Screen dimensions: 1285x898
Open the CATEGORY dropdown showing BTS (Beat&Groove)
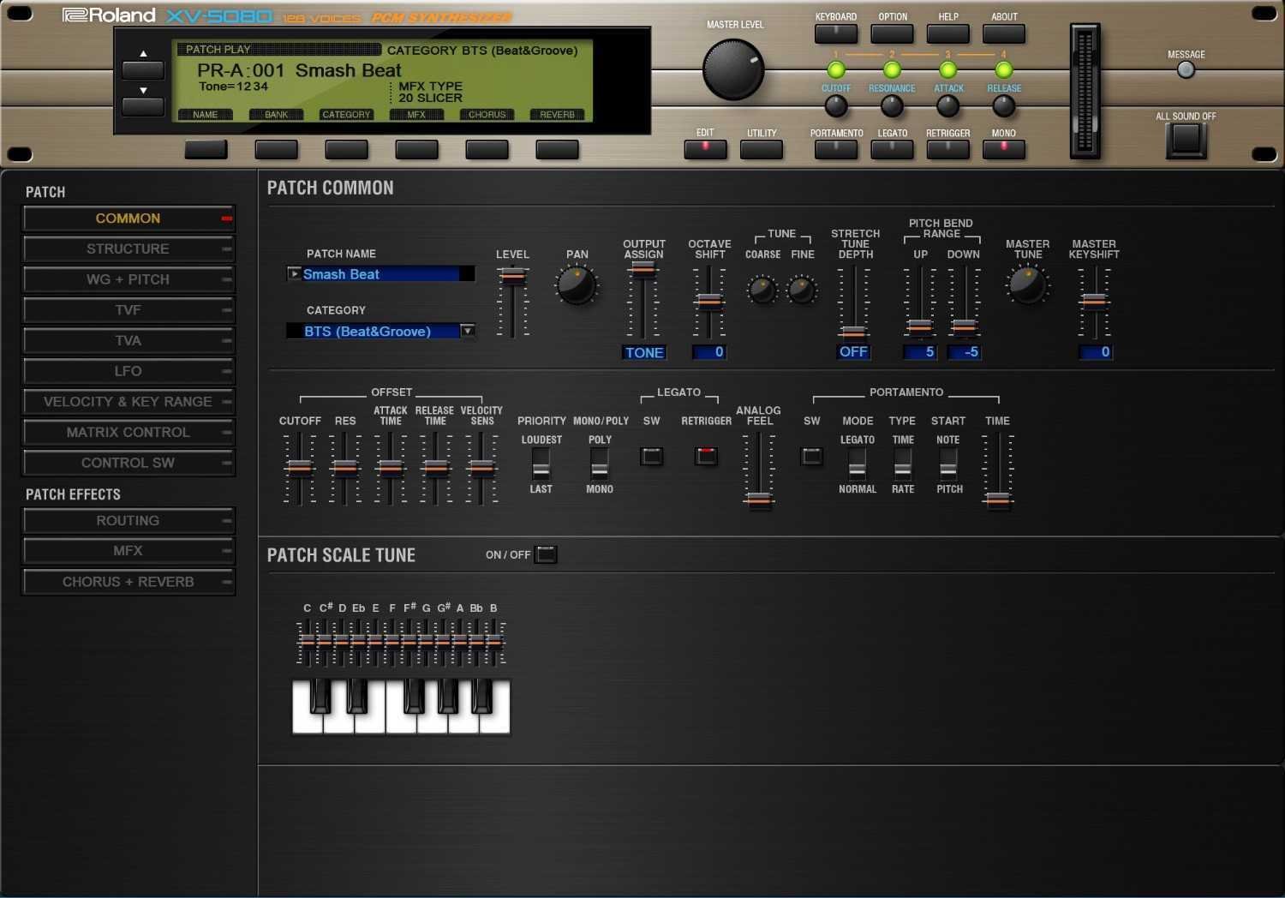tap(467, 331)
